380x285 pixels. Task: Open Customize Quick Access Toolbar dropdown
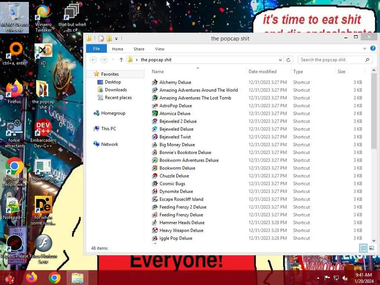pos(116,39)
